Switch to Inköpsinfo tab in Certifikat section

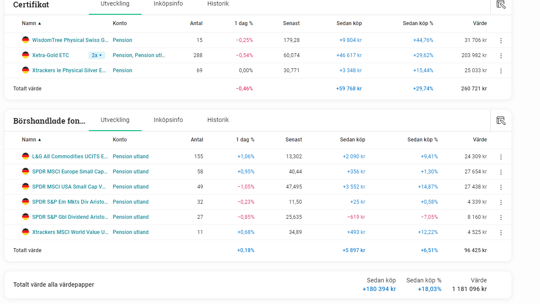point(168,4)
